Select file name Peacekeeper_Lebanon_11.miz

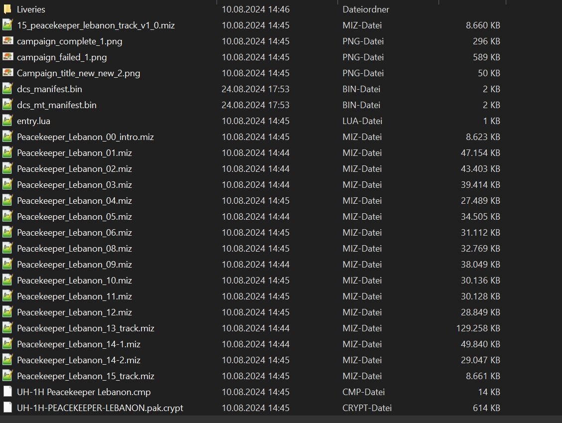pos(74,296)
